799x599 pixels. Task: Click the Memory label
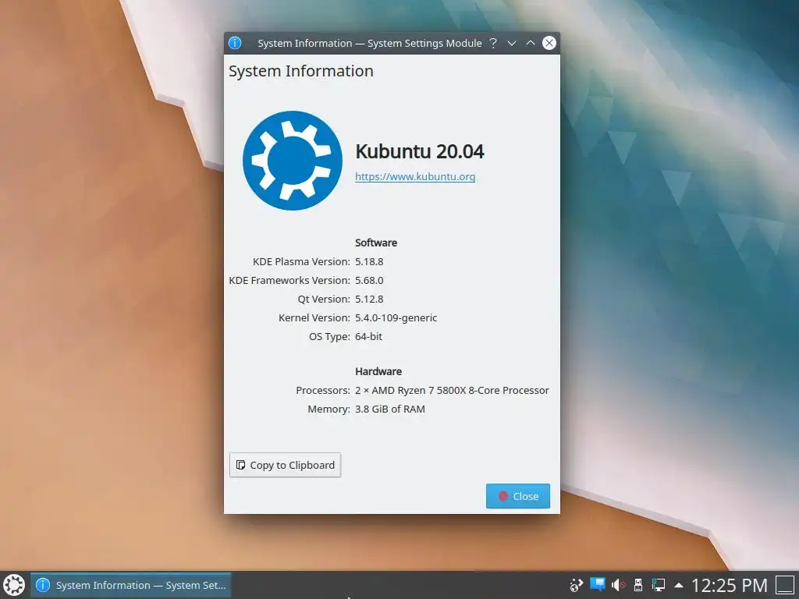coord(328,409)
